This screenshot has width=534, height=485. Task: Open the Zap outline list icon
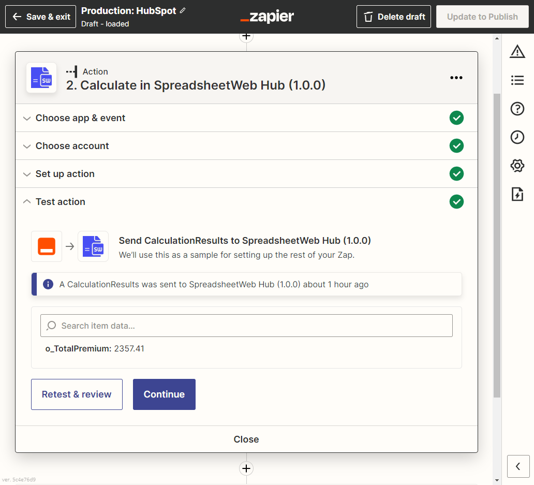[x=517, y=80]
